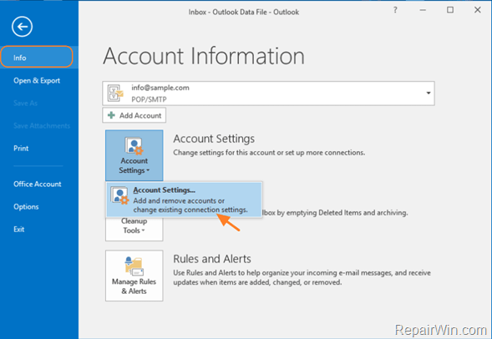Click the Account Information title text
Image resolution: width=492 pixels, height=339 pixels.
click(204, 56)
